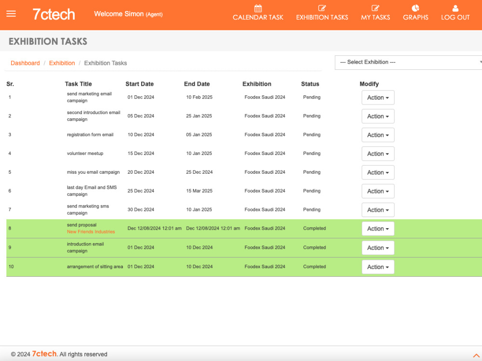Click 'Welcome Simon (Agent)' header text
Image resolution: width=482 pixels, height=361 pixels.
128,14
